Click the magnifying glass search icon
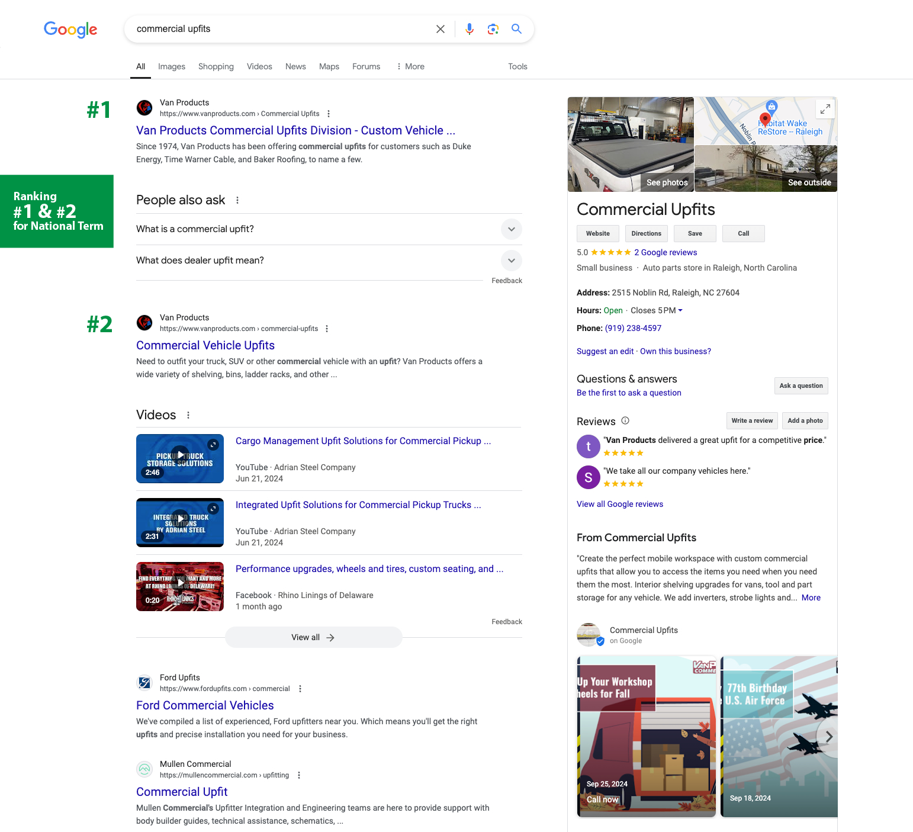Viewport: 913px width, 832px height. [x=516, y=29]
